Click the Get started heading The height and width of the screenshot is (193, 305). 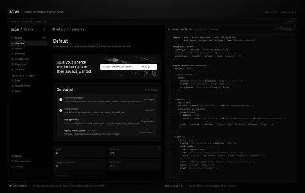[65, 89]
